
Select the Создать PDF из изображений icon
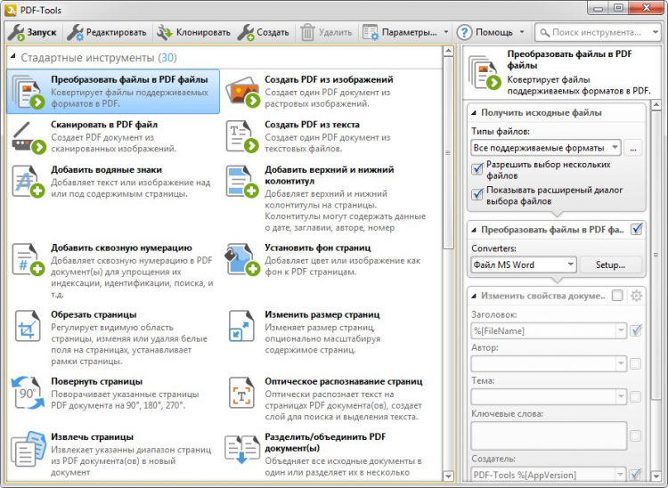pos(242,91)
